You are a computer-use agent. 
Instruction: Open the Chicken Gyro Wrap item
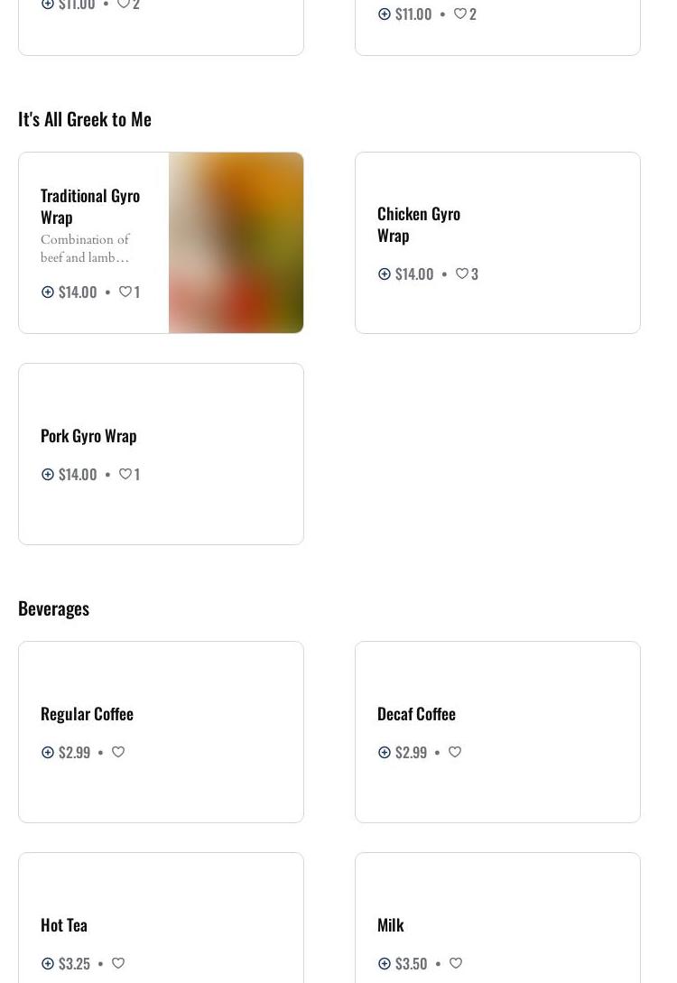[418, 224]
